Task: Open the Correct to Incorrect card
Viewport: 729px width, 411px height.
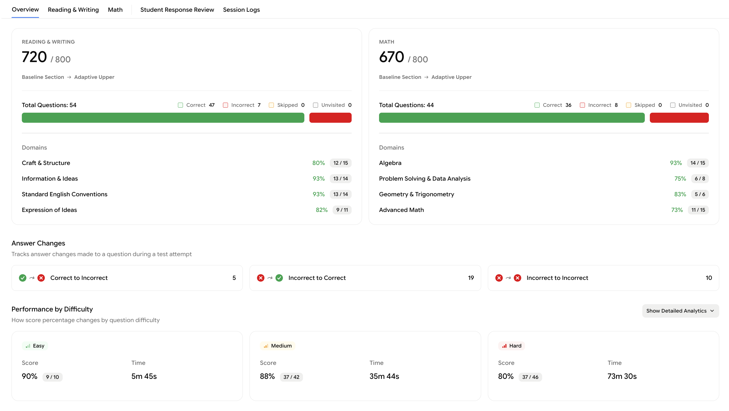Action: [127, 278]
